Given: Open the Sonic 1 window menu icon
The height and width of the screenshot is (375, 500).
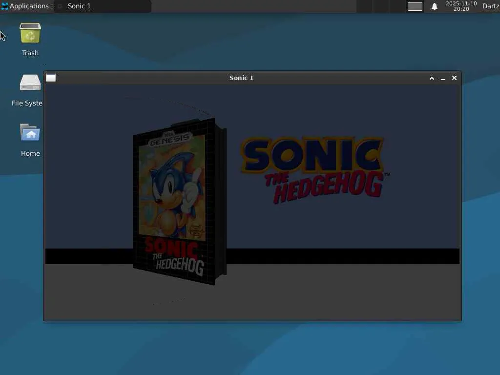Looking at the screenshot, I should [51, 78].
